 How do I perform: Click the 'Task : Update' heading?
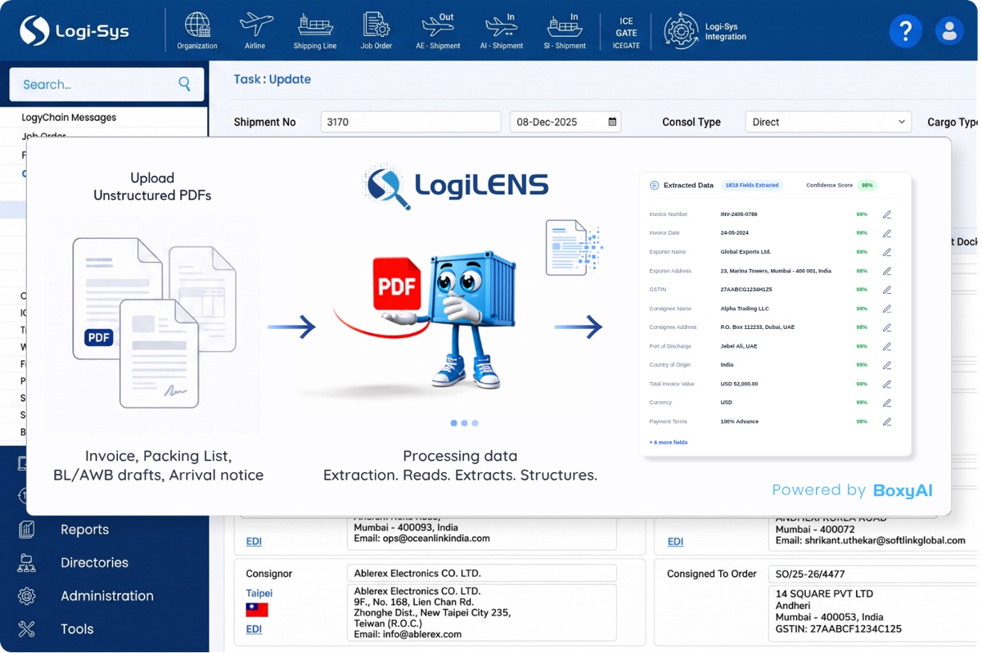(x=272, y=79)
